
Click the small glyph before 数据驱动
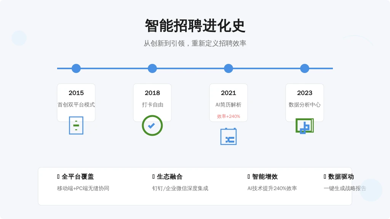click(325, 176)
